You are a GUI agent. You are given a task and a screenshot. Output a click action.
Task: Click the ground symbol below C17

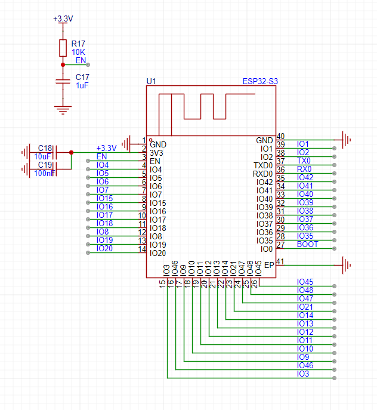pos(63,110)
